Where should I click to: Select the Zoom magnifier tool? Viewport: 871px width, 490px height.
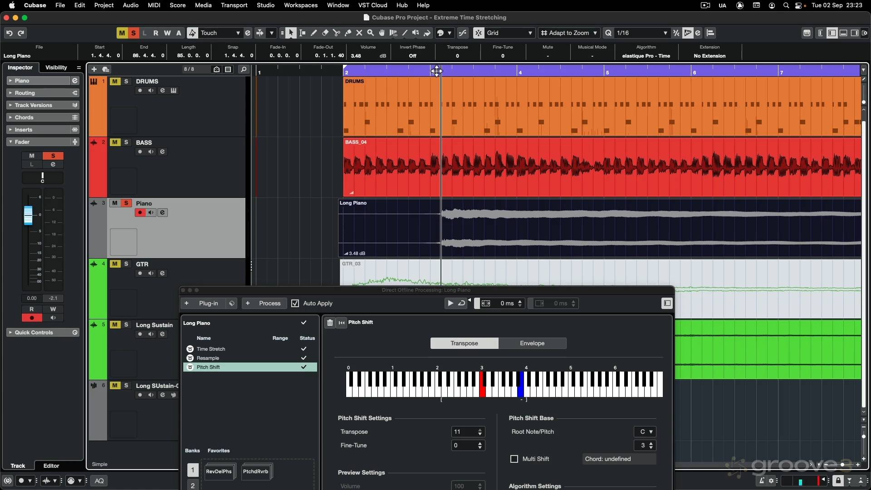371,33
